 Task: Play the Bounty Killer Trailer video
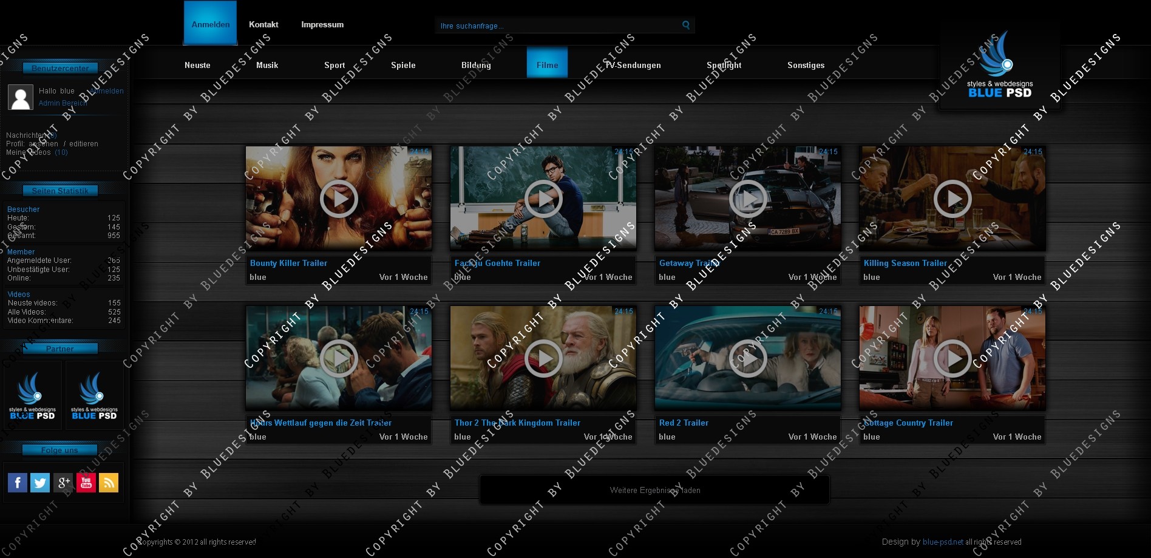[339, 199]
